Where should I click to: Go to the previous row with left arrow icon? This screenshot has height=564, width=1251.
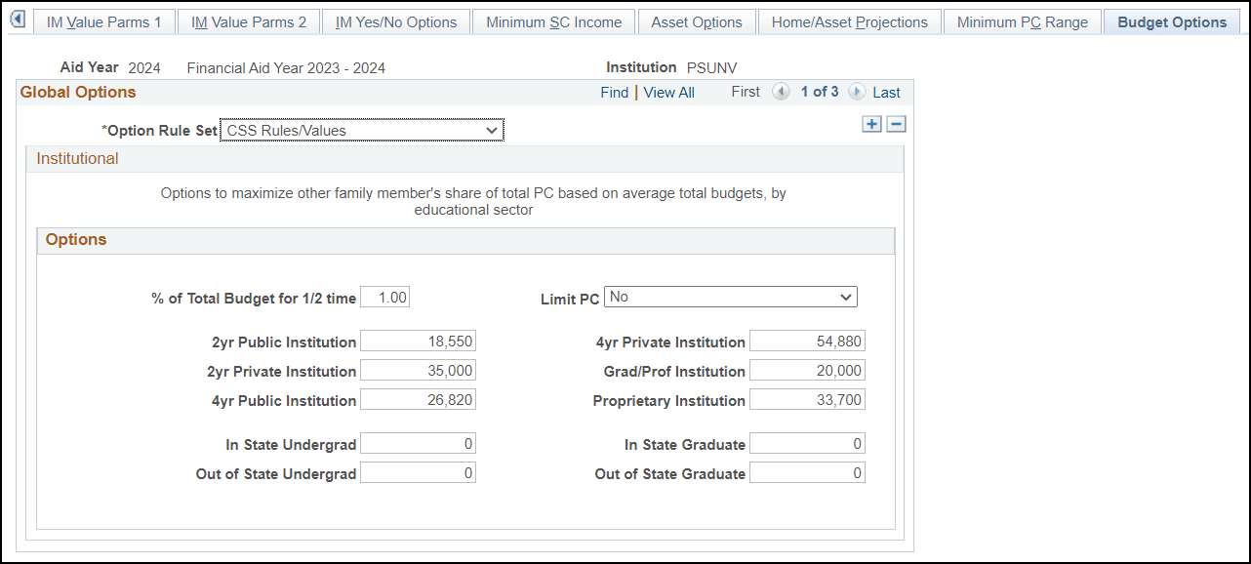781,92
